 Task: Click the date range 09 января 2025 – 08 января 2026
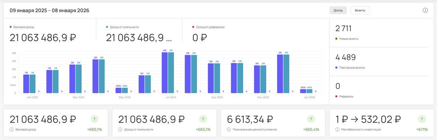(50, 11)
